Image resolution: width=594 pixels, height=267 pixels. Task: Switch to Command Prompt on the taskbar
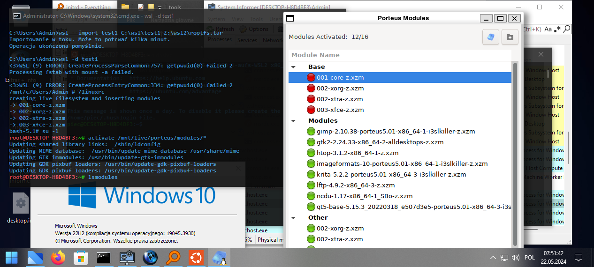coord(104,258)
